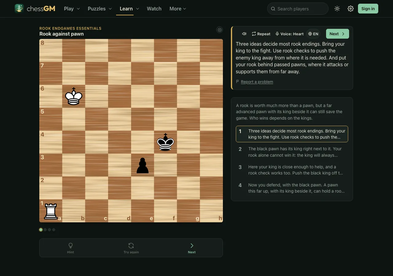
Task: Click the Try again refresh button
Action: click(131, 248)
